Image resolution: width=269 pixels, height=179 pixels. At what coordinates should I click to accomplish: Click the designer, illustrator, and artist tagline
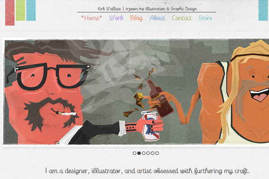148,171
